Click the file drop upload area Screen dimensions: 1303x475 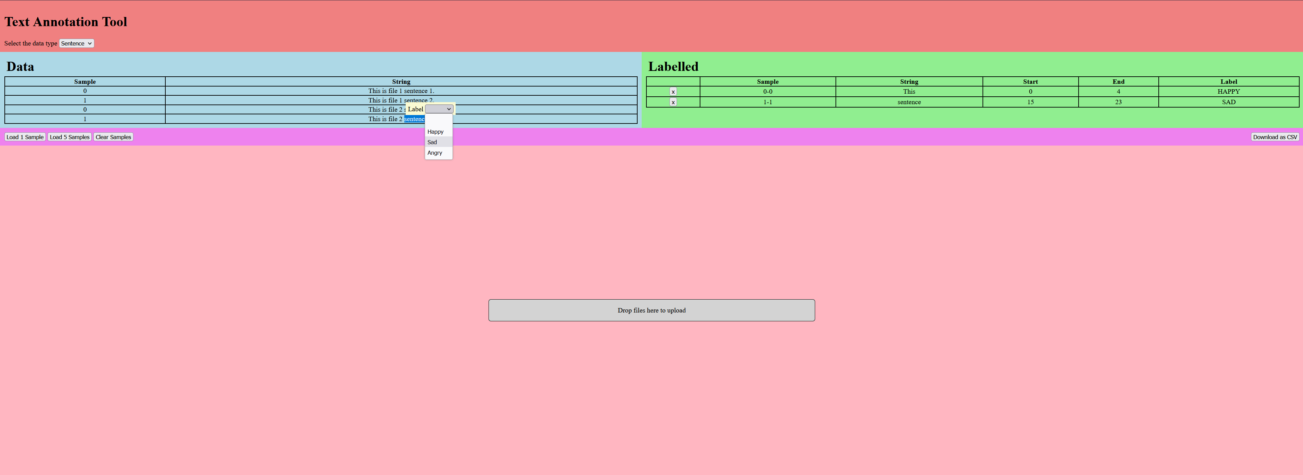(651, 310)
